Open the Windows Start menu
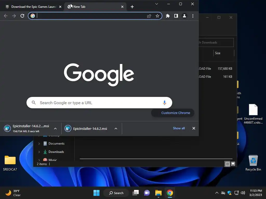Viewport: 266px width, 199px height. coord(96,193)
